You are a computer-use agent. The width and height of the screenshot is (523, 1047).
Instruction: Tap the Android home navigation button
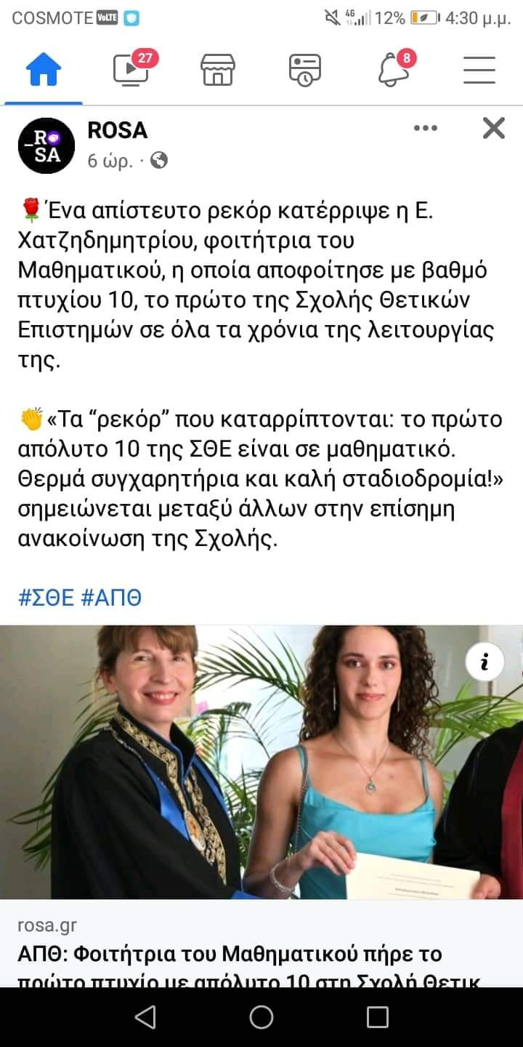pos(261,1016)
